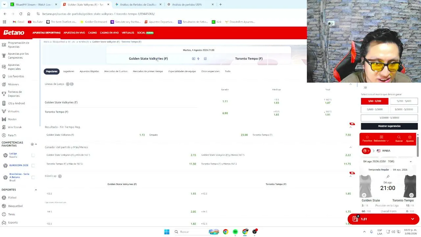Open Misiones in sidebar
Viewport: 421px width, 237px height.
point(13,84)
